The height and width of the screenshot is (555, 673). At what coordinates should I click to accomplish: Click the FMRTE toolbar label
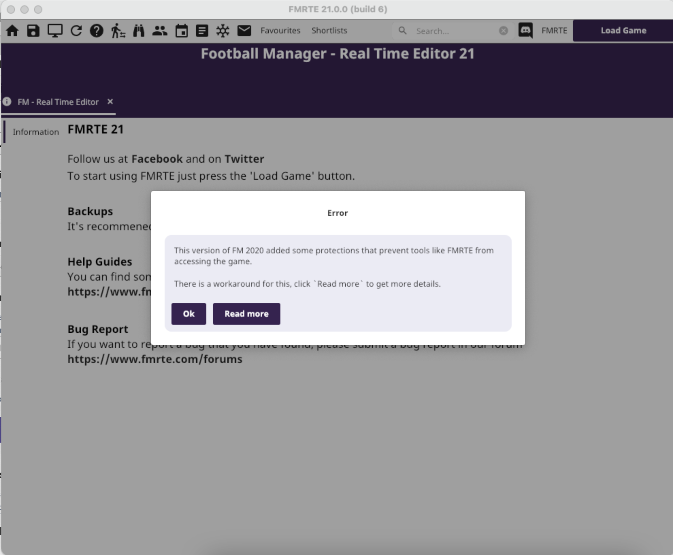(x=554, y=31)
